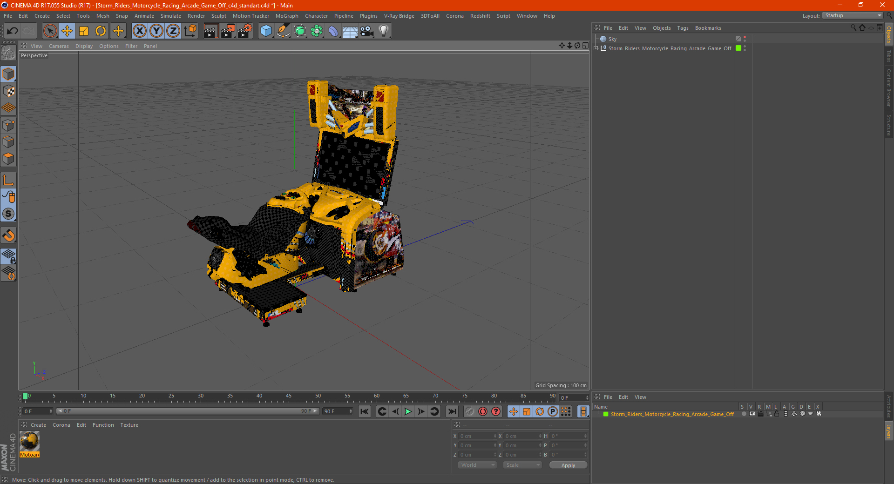Open the Subdivision Surface generators icon

pos(300,31)
